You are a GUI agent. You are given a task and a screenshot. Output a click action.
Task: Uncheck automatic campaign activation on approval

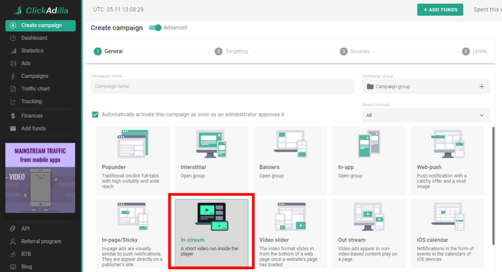coord(95,114)
